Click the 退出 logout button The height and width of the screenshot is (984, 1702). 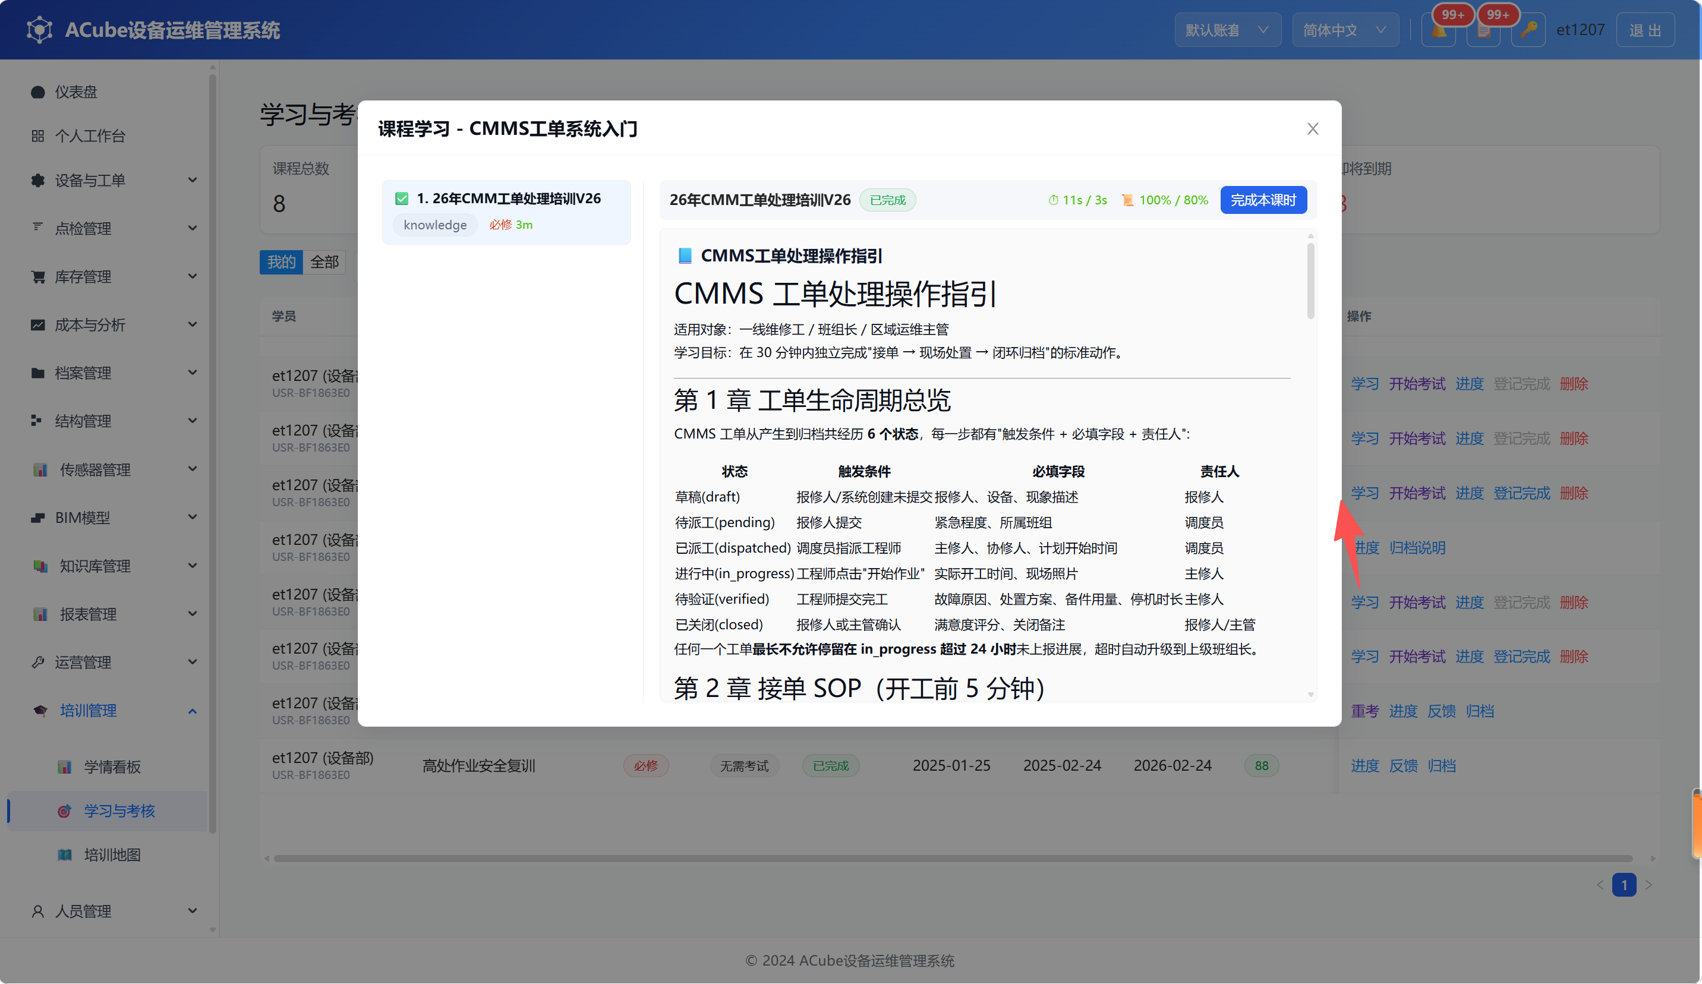pos(1644,30)
